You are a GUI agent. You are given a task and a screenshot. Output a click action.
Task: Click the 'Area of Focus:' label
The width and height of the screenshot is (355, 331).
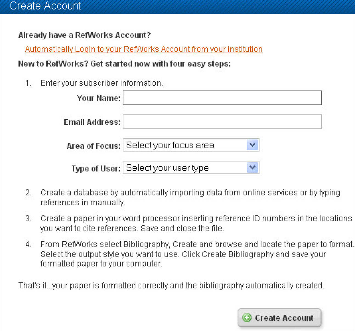pyautogui.click(x=94, y=146)
